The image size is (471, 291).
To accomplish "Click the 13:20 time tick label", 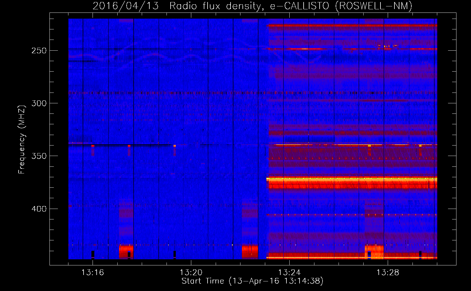I will pyautogui.click(x=191, y=272).
